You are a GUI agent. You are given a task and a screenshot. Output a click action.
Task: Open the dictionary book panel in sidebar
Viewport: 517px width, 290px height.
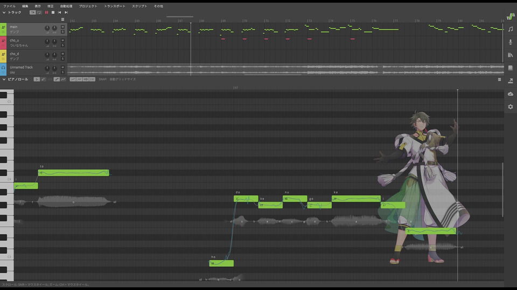(x=511, y=68)
